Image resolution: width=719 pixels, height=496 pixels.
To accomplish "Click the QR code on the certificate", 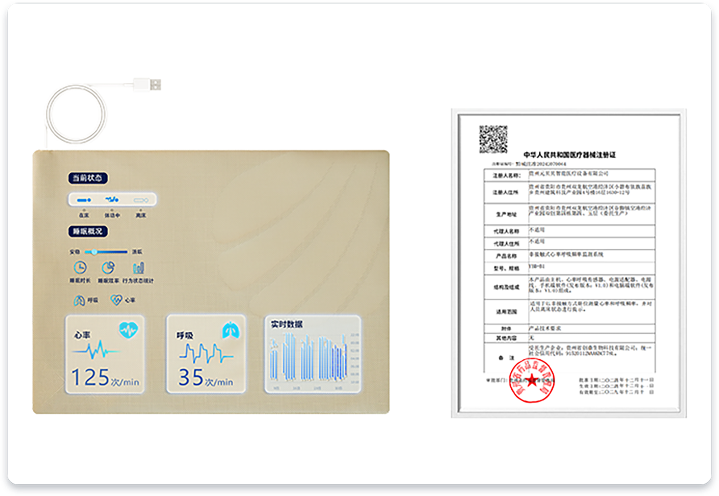I will point(493,139).
